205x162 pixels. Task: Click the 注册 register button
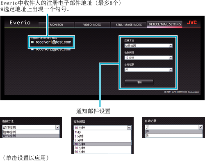click(x=139, y=82)
